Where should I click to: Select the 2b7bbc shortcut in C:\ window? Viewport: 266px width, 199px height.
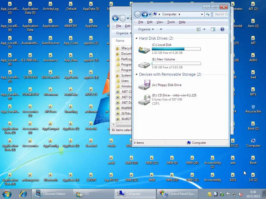pyautogui.click(x=123, y=113)
